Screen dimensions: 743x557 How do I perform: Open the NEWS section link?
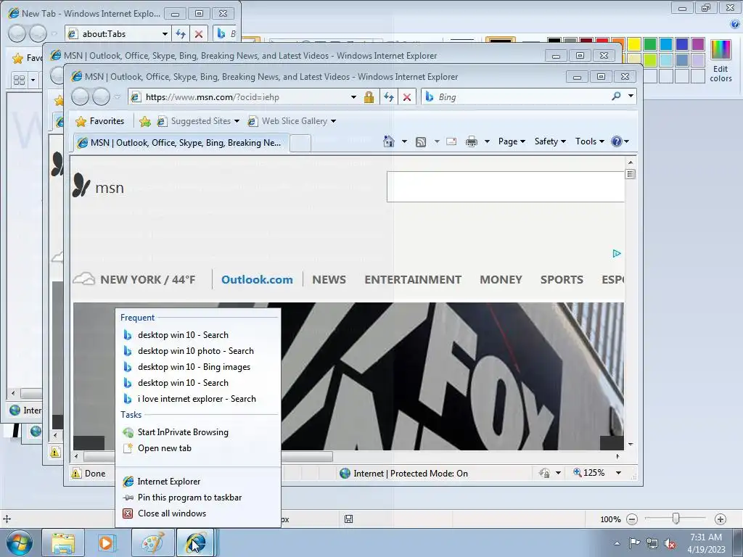click(329, 279)
